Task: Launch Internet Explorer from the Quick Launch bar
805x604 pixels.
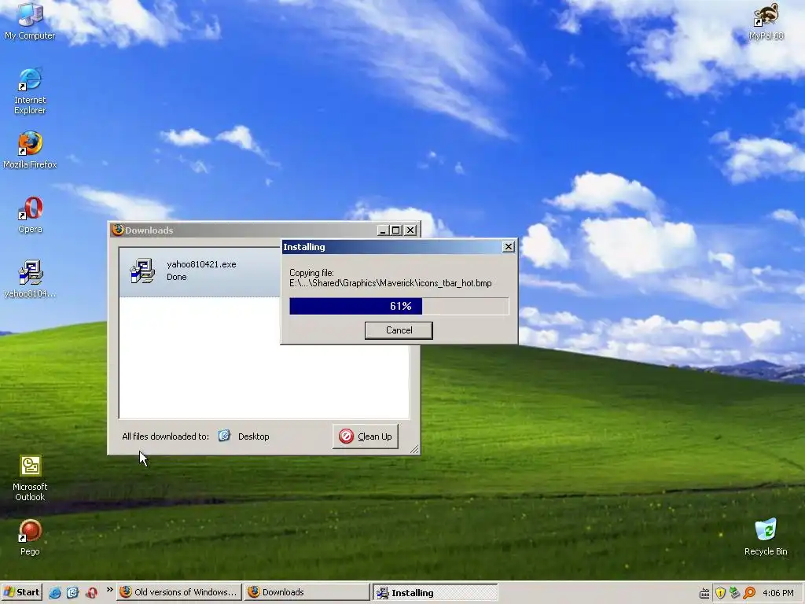Action: click(55, 593)
